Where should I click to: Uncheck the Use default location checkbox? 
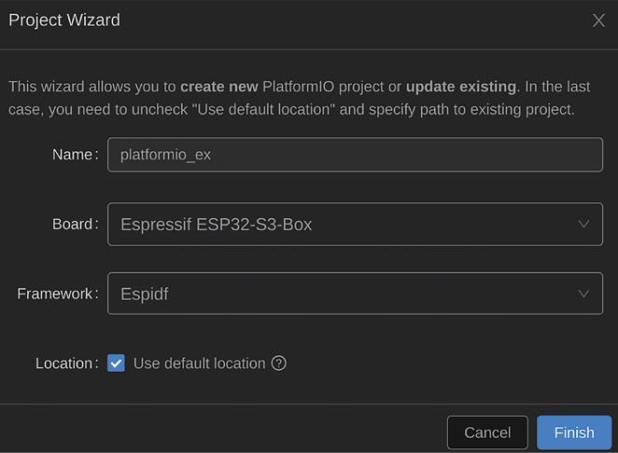click(116, 364)
